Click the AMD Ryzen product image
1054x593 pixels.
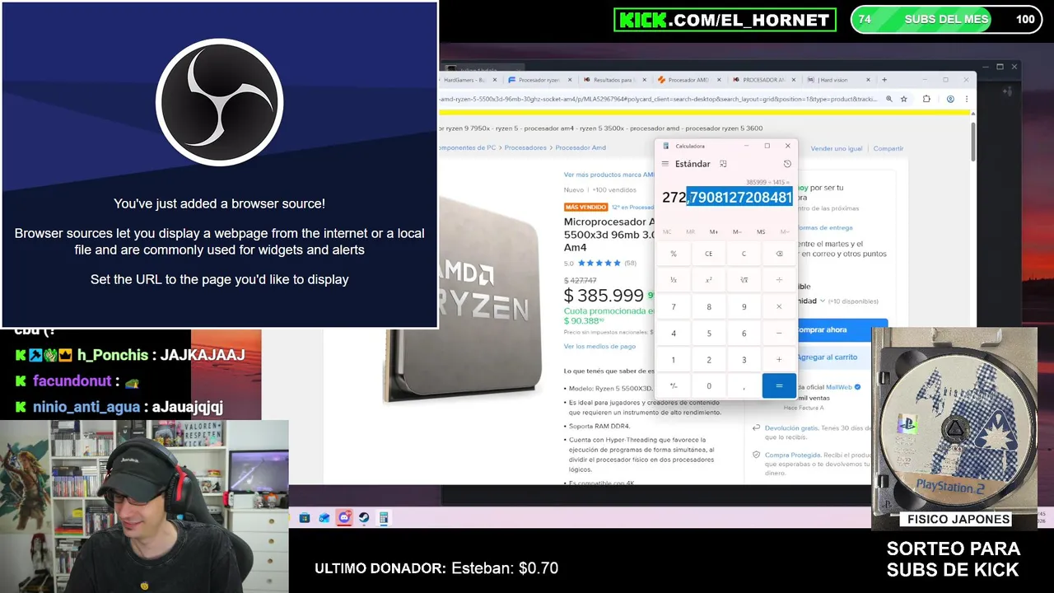465,301
